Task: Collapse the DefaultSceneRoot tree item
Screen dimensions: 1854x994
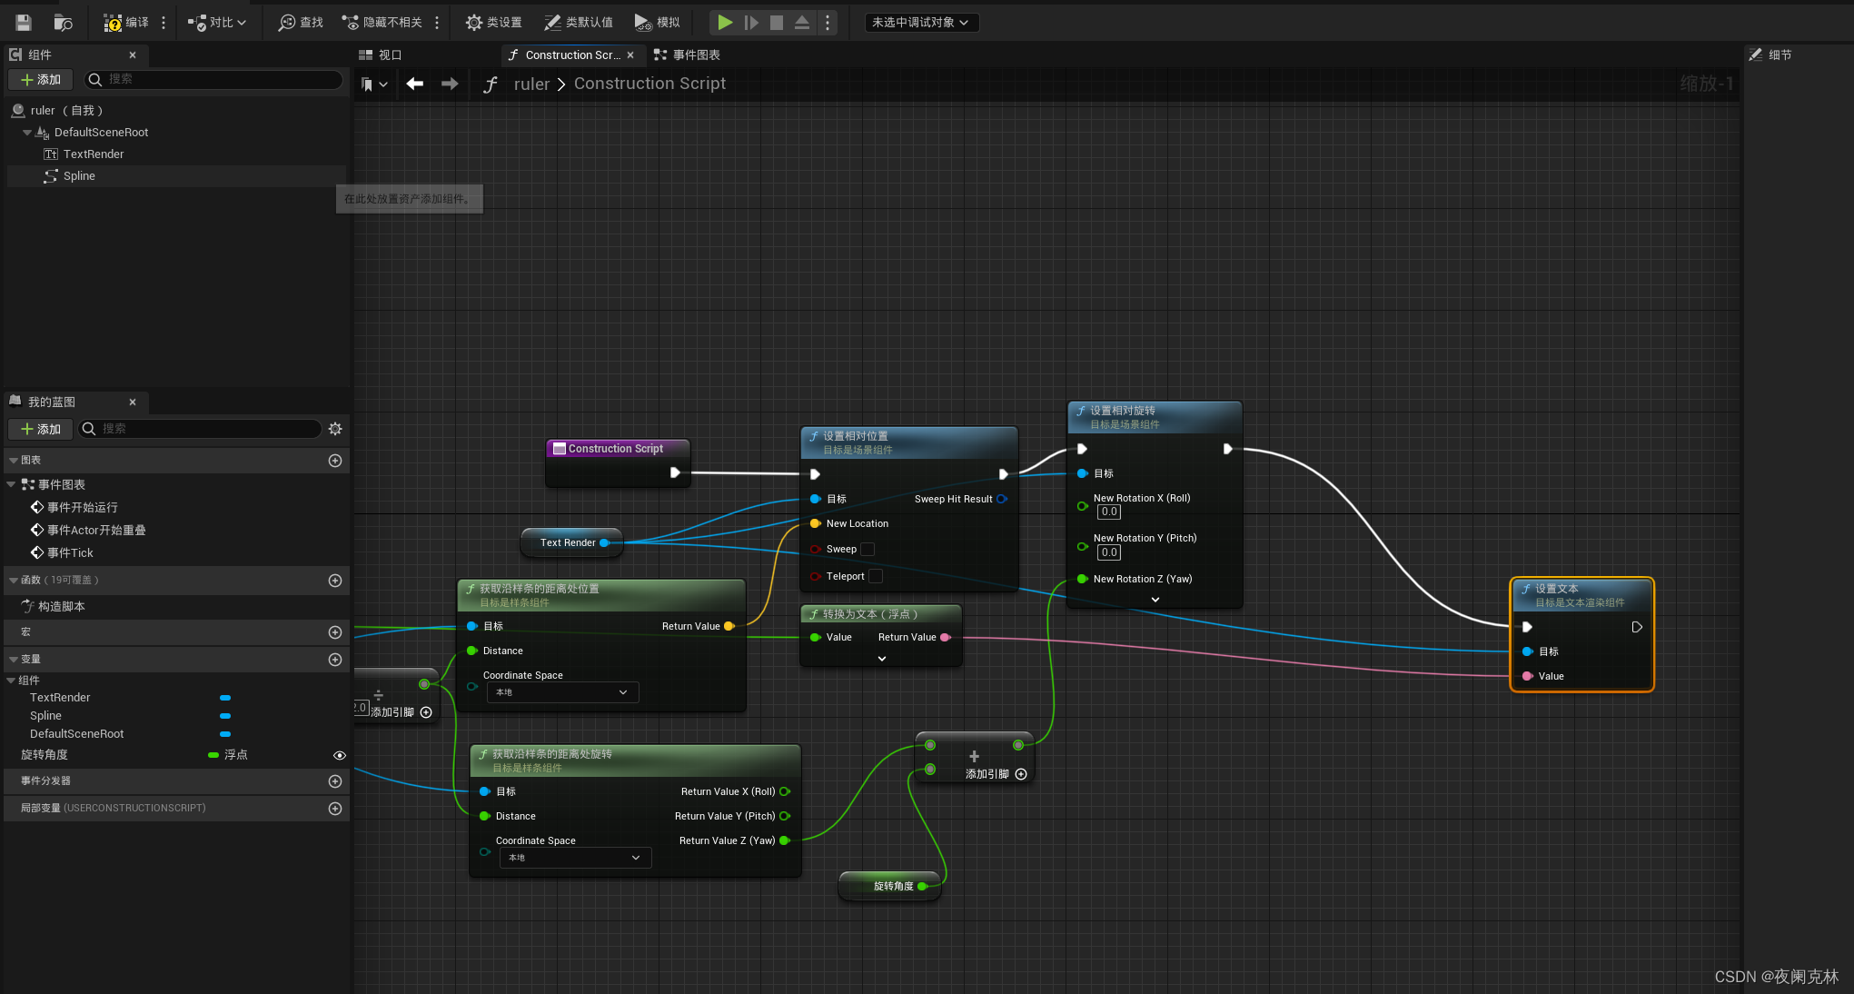Action: pyautogui.click(x=27, y=133)
